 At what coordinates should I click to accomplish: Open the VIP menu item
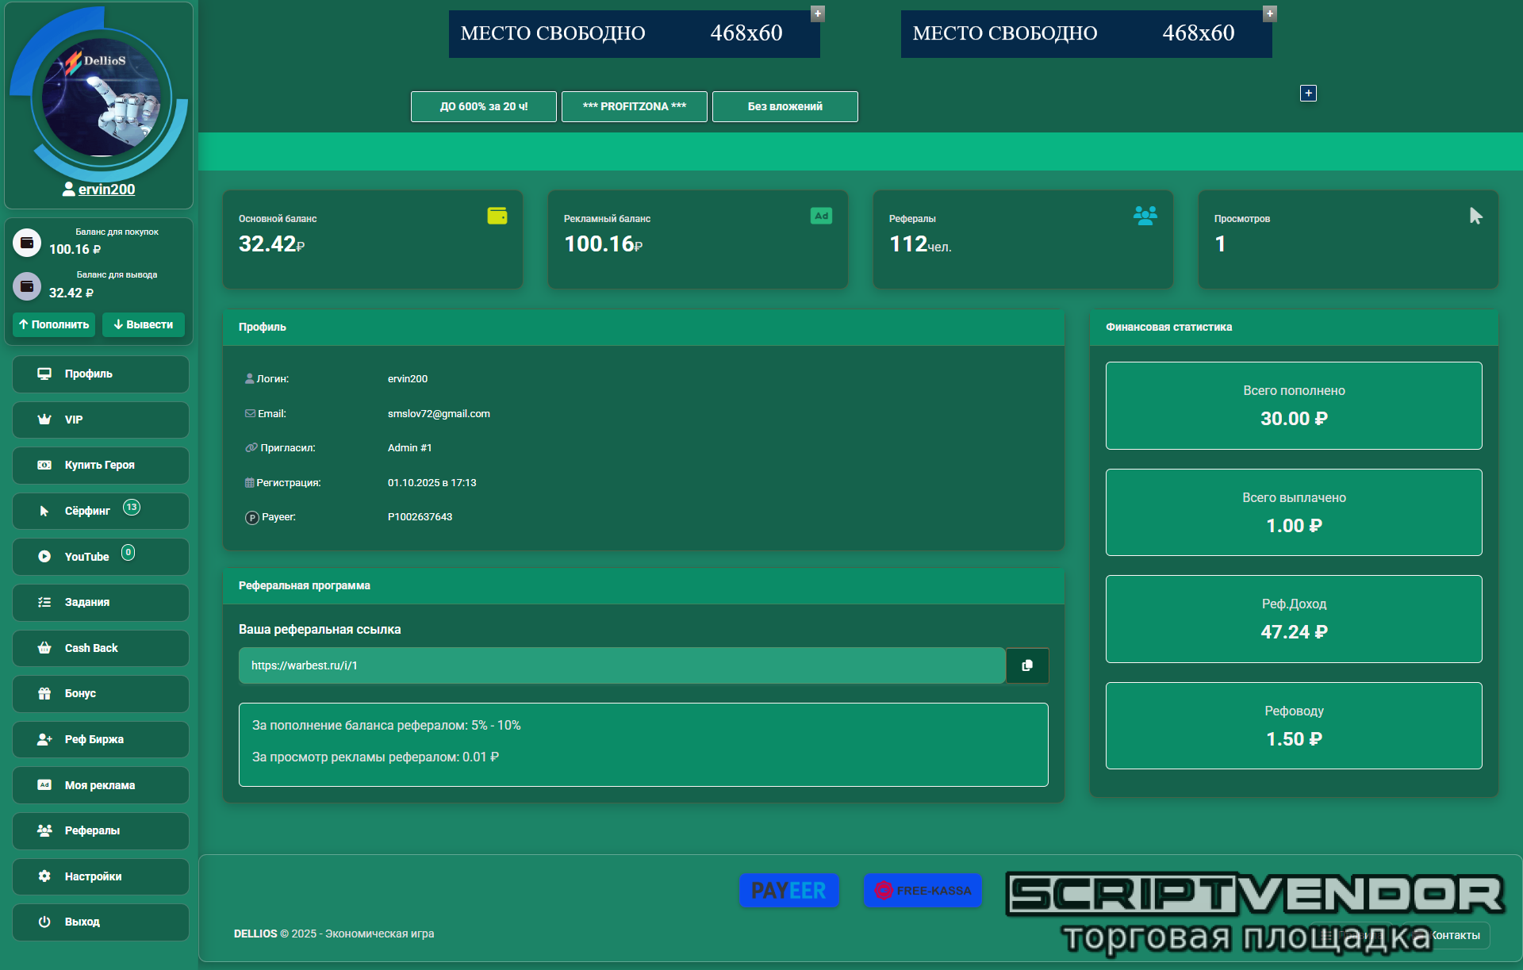point(101,420)
